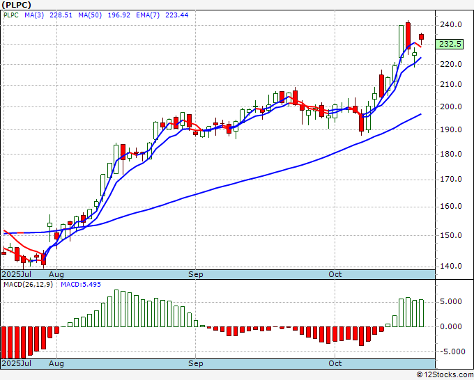
Task: Click Oct on the MACD panel date axis
Action: (335, 363)
